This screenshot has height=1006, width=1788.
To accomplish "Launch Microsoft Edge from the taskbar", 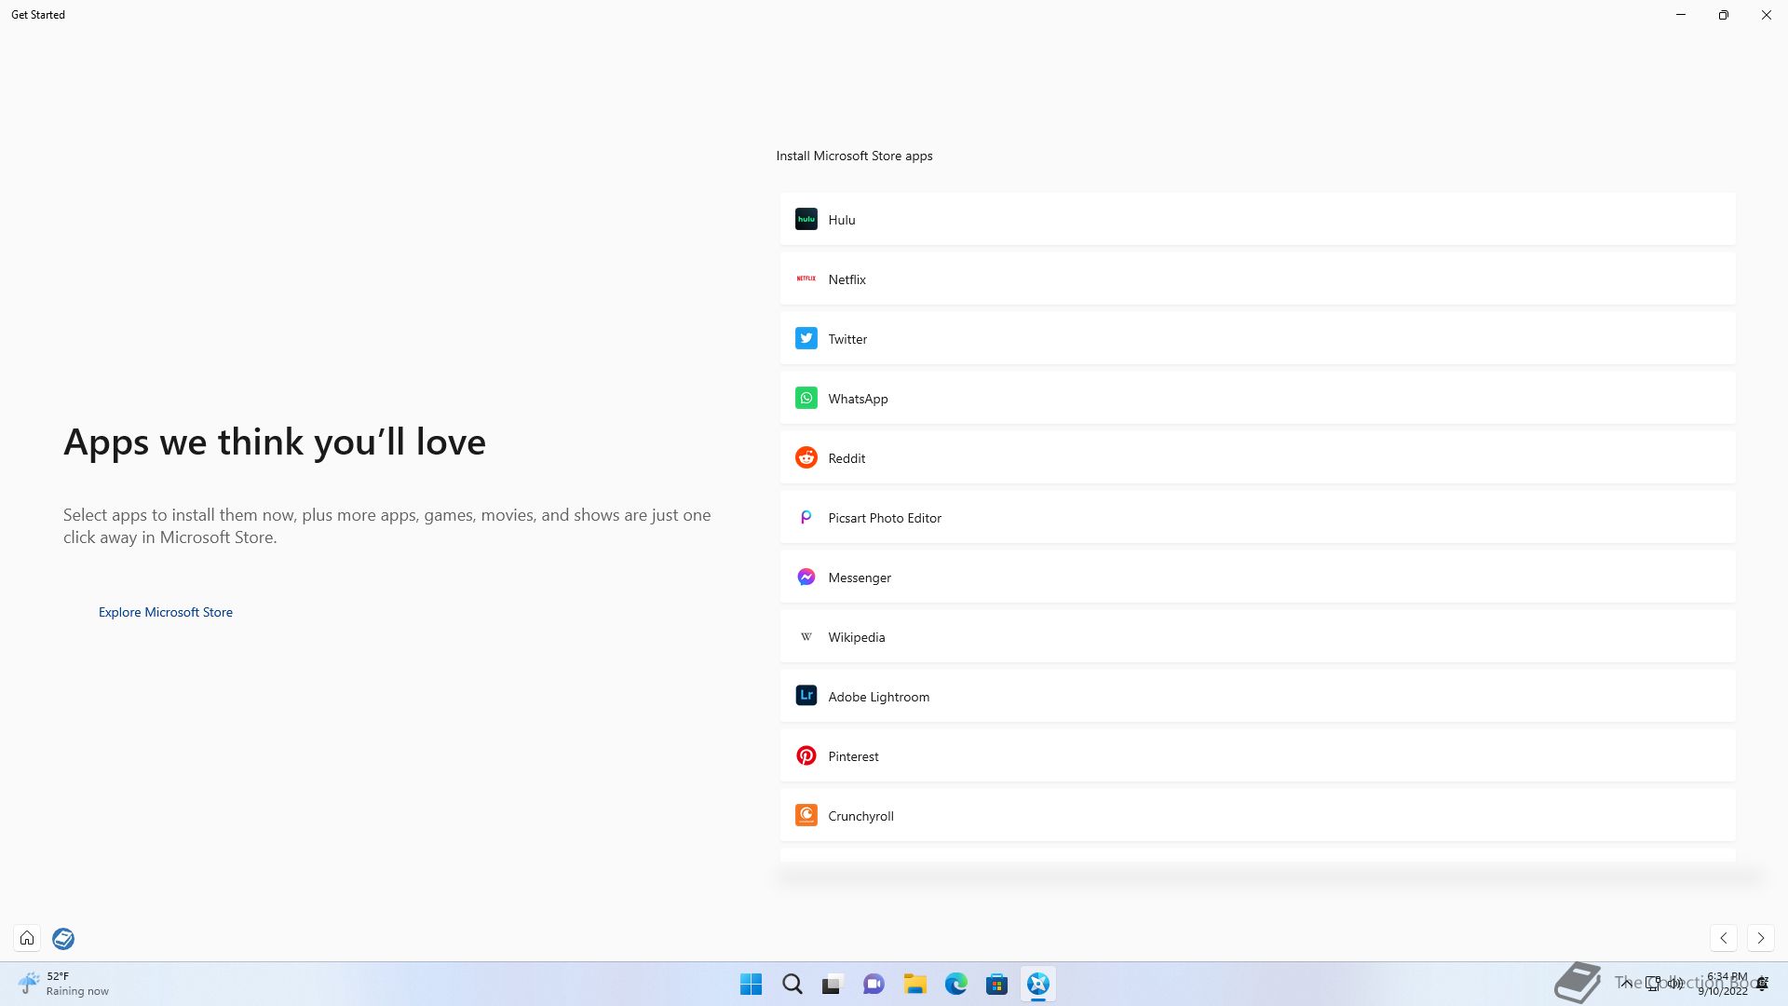I will click(955, 984).
